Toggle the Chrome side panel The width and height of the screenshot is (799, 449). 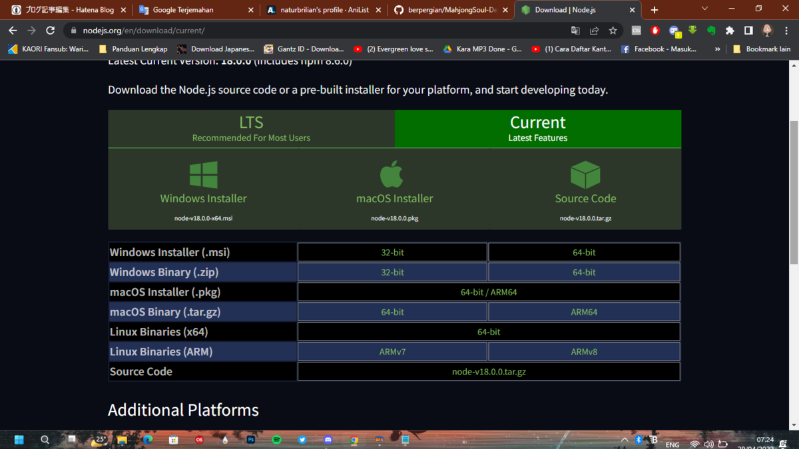tap(748, 31)
